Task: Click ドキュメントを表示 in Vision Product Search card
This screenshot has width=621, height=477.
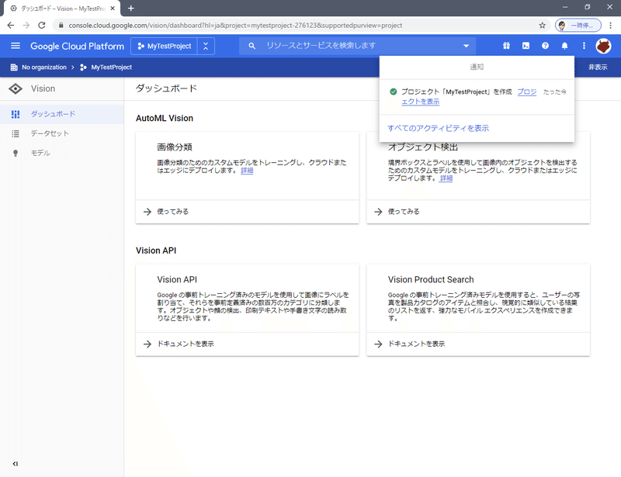Action: point(416,344)
